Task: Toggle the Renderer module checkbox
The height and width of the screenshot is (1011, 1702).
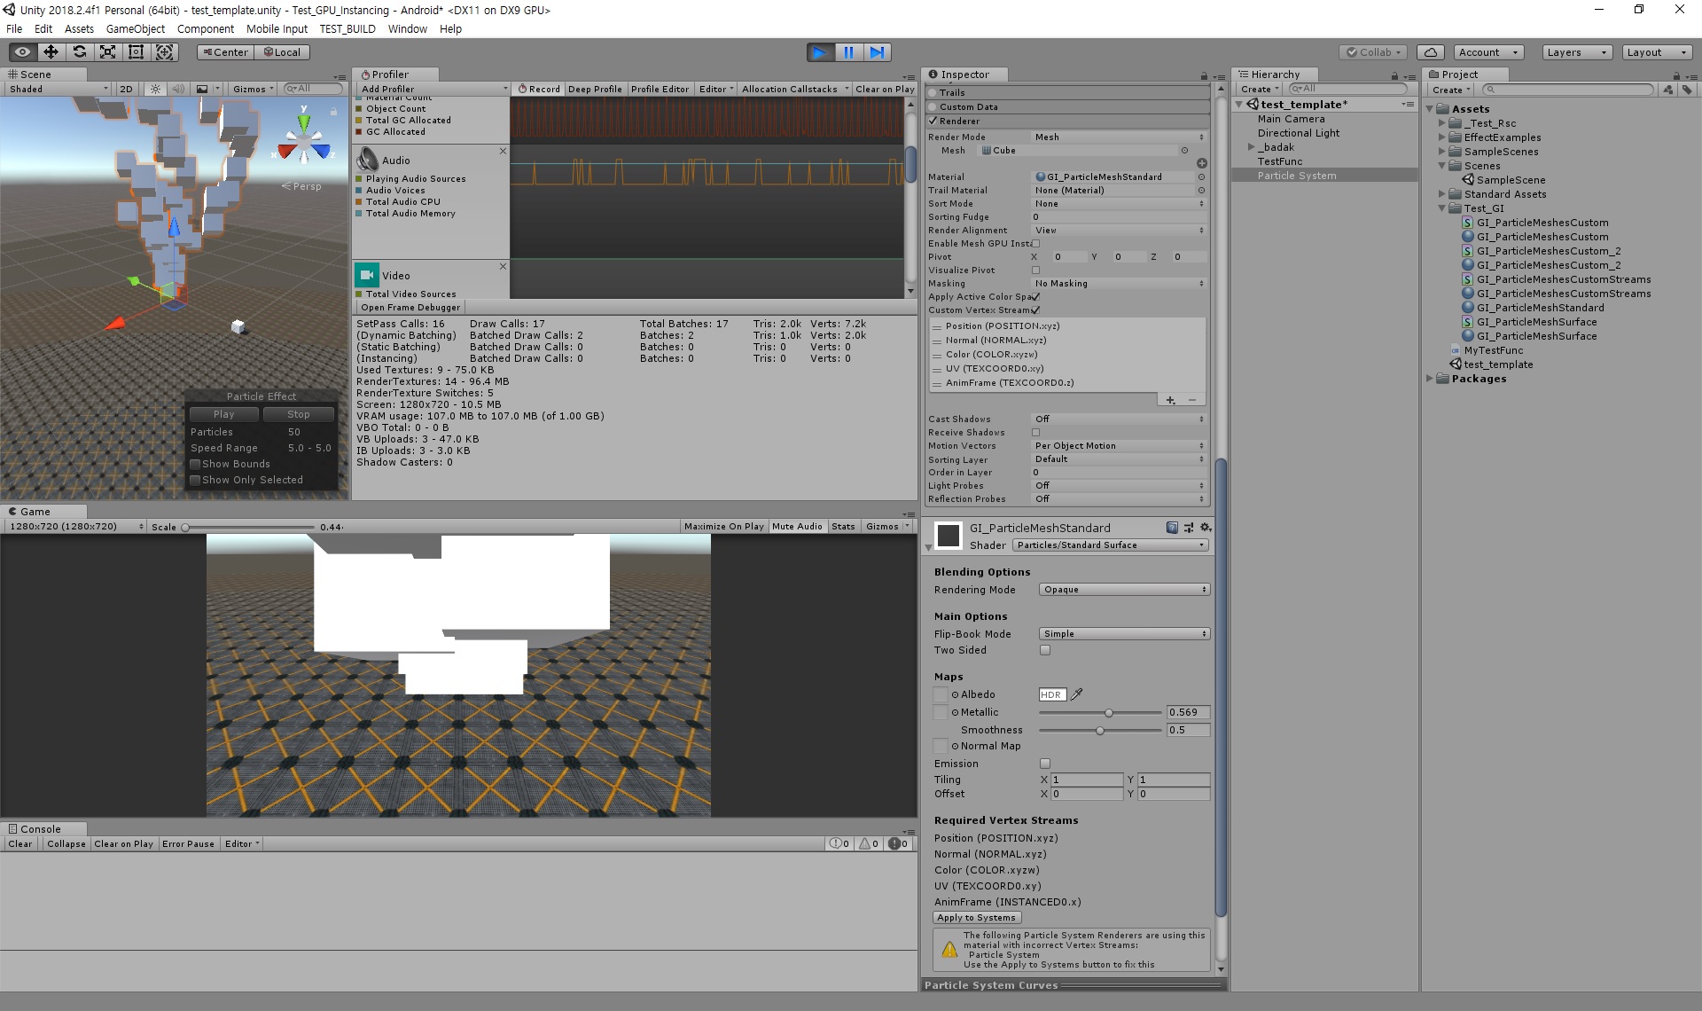Action: 933,121
